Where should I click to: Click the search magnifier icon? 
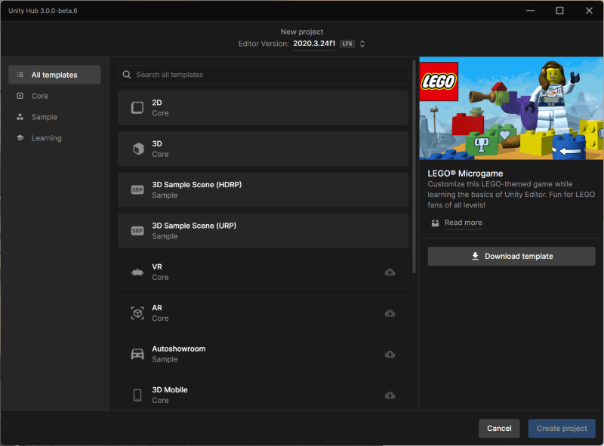point(127,75)
